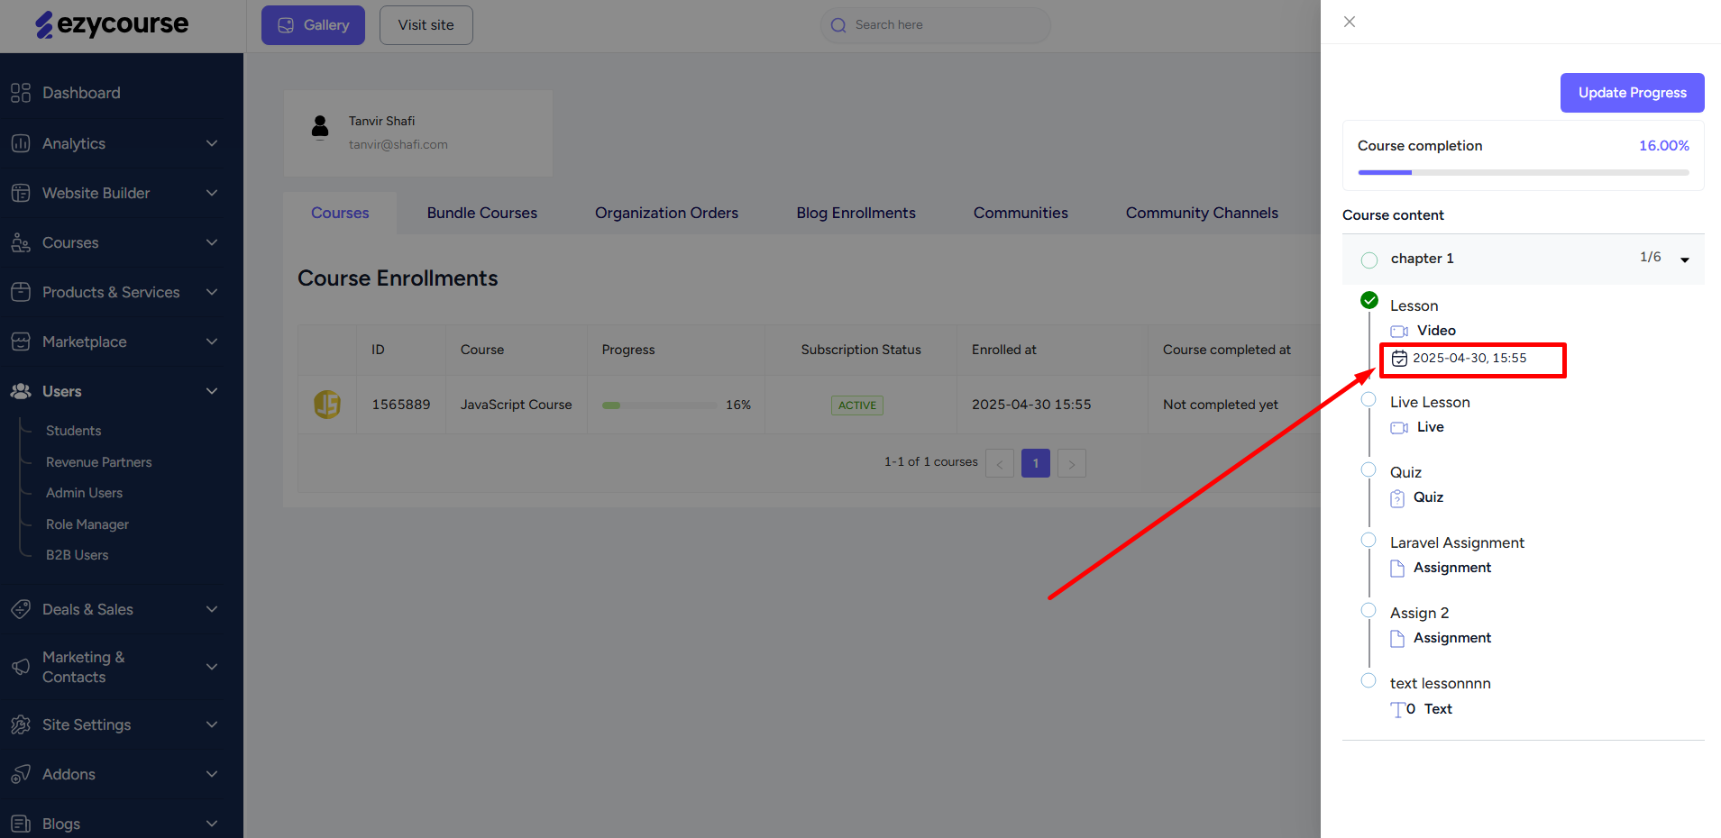The image size is (1721, 838).
Task: Click the Quiz clipboard icon
Action: pos(1397,498)
